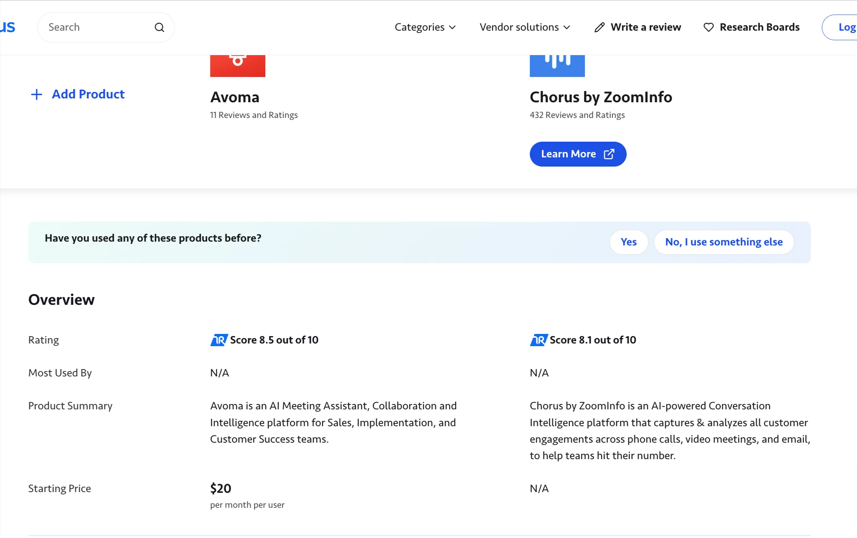Image resolution: width=857 pixels, height=538 pixels.
Task: Click 11 Reviews and Ratings for Avoma
Action: (x=254, y=115)
